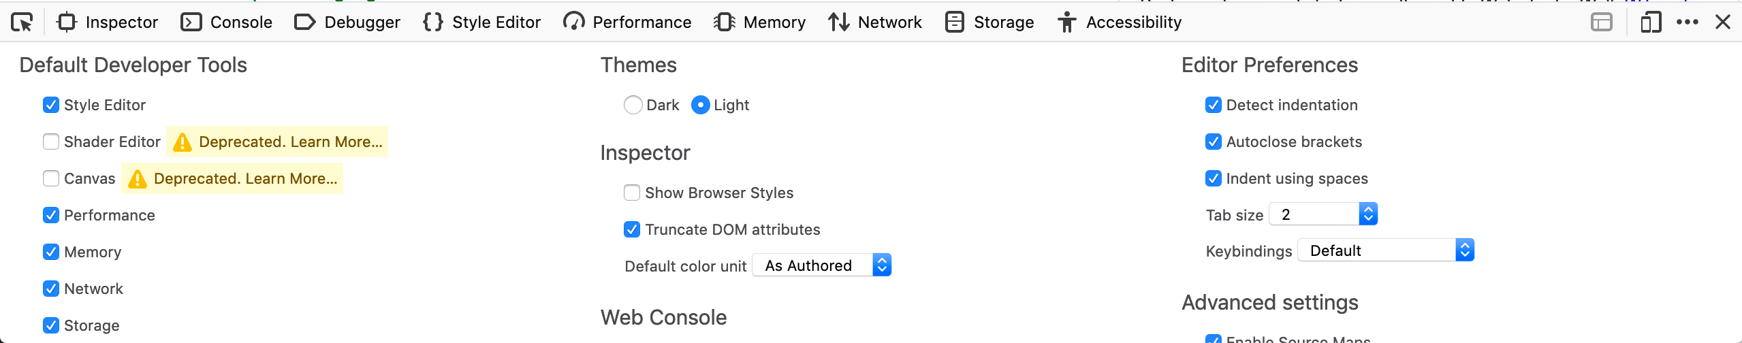This screenshot has width=1742, height=343.
Task: Open Canvas Deprecated Learn More link
Action: point(245,179)
